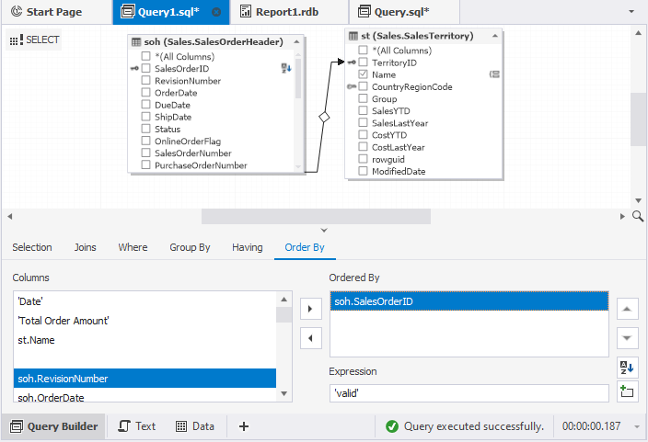Toggle A-Z sort direction button
Image resolution: width=648 pixels, height=442 pixels.
627,367
